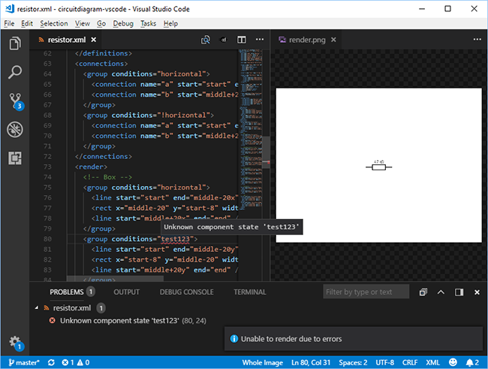Open the Manage gear icon menu

[x=17, y=343]
